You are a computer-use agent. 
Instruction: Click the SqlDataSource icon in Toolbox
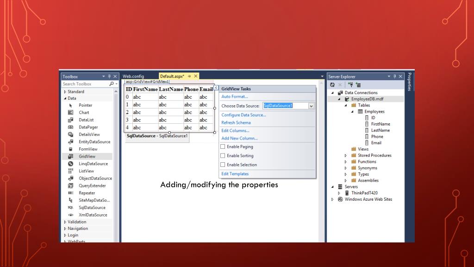pos(70,207)
